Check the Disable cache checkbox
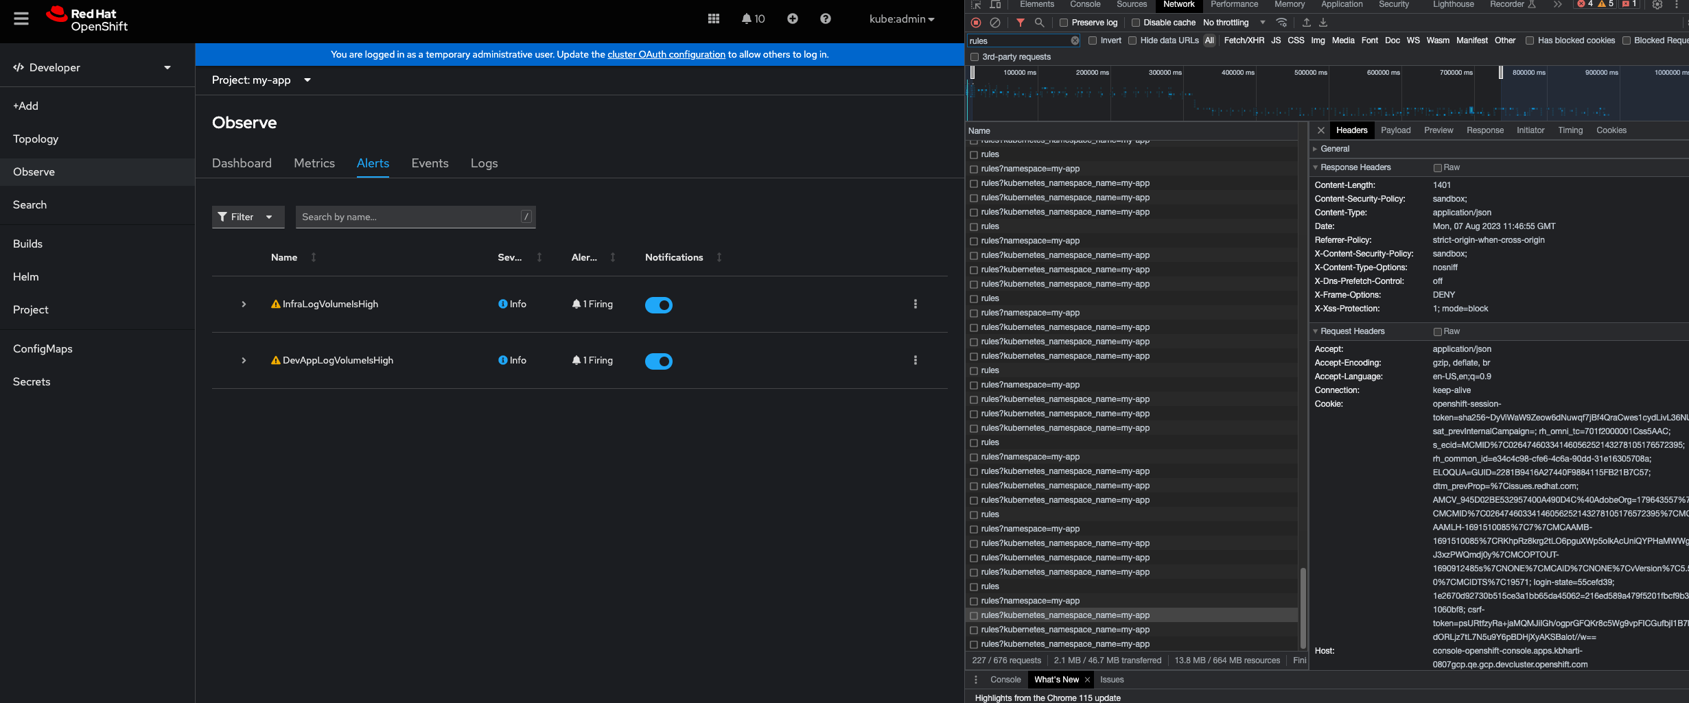This screenshot has width=1689, height=703. 1136,23
